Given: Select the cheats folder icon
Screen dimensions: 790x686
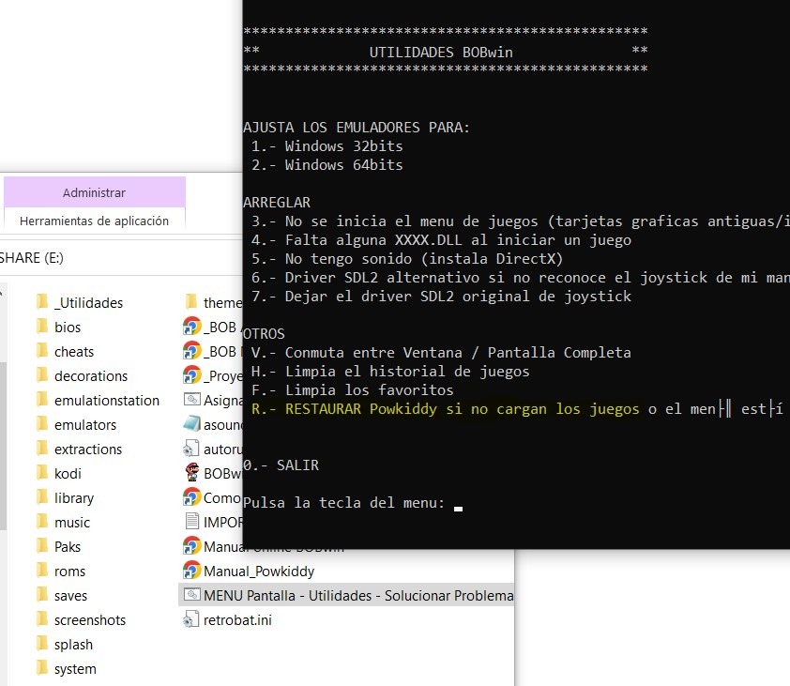Looking at the screenshot, I should [x=42, y=351].
